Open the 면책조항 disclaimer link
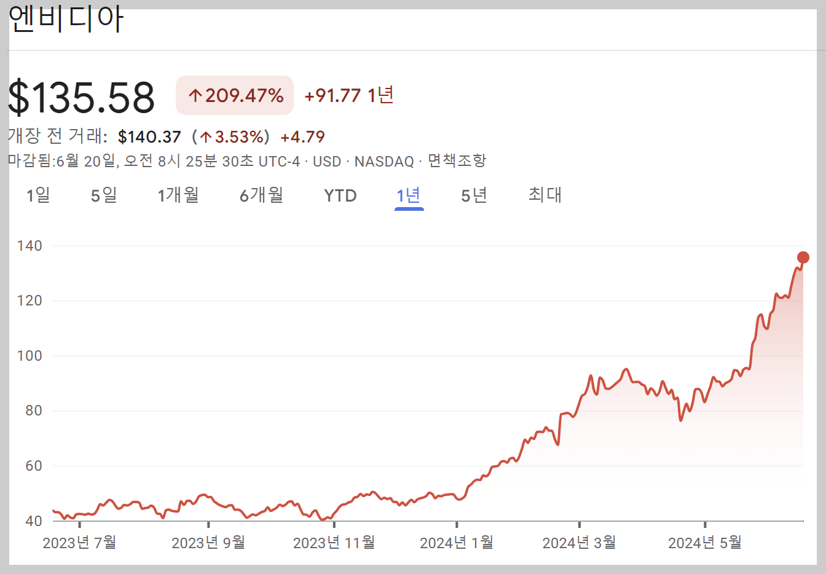Image resolution: width=826 pixels, height=574 pixels. pyautogui.click(x=456, y=161)
